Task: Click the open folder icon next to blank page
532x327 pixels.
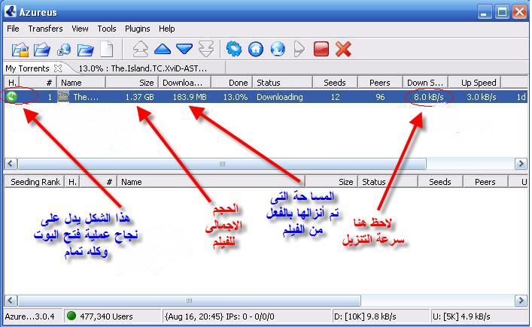Action: [85, 50]
